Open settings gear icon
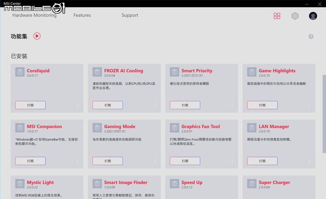The width and height of the screenshot is (326, 199). click(x=295, y=16)
